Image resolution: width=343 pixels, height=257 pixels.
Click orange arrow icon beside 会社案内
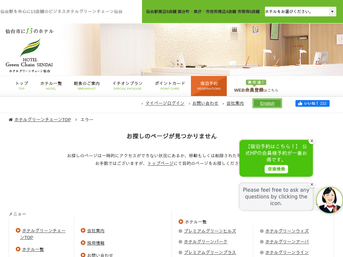pyautogui.click(x=83, y=230)
